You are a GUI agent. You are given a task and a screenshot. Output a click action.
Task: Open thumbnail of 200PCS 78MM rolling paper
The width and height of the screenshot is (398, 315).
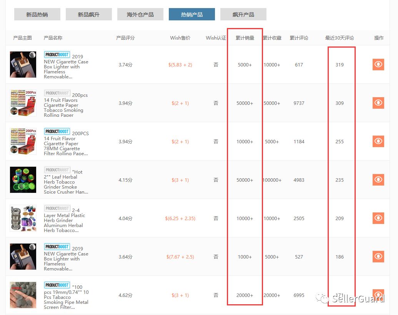click(23, 141)
